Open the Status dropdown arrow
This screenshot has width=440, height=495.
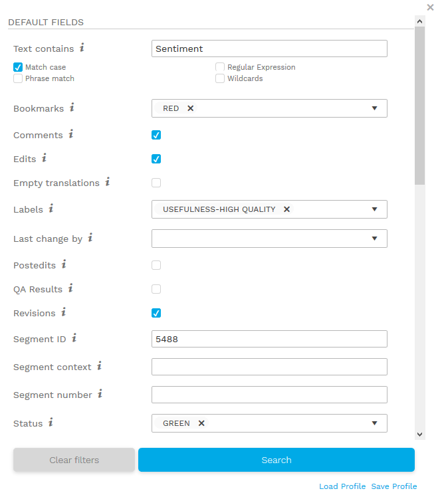(x=374, y=423)
